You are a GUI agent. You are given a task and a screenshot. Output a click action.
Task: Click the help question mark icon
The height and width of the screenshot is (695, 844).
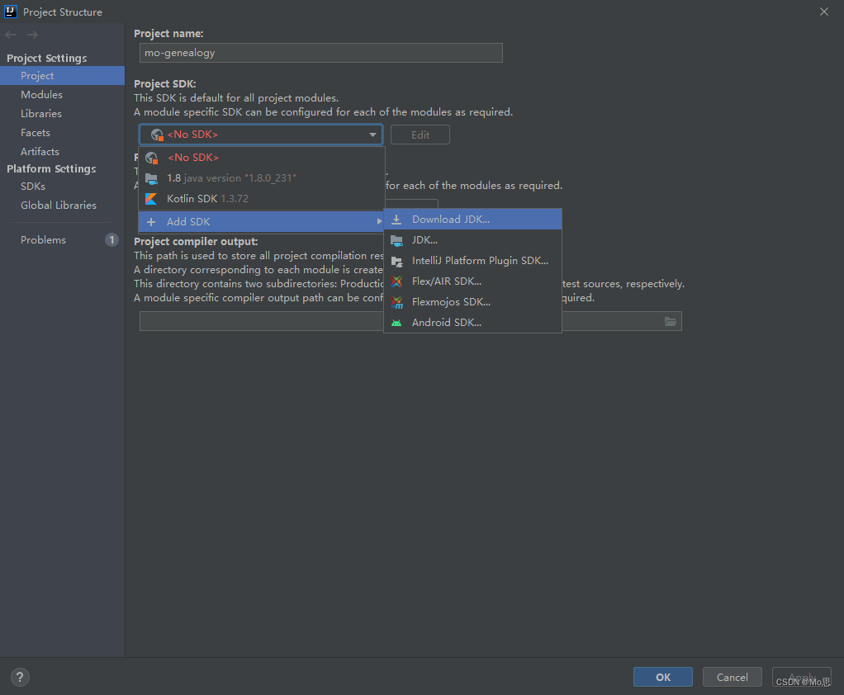[19, 677]
